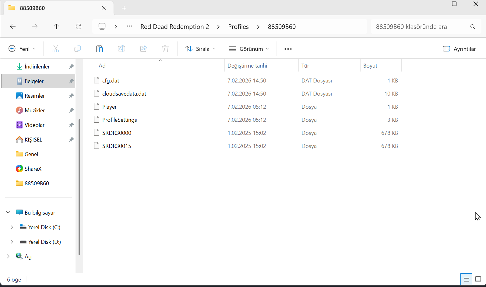Click the Delete trash icon

coord(165,49)
